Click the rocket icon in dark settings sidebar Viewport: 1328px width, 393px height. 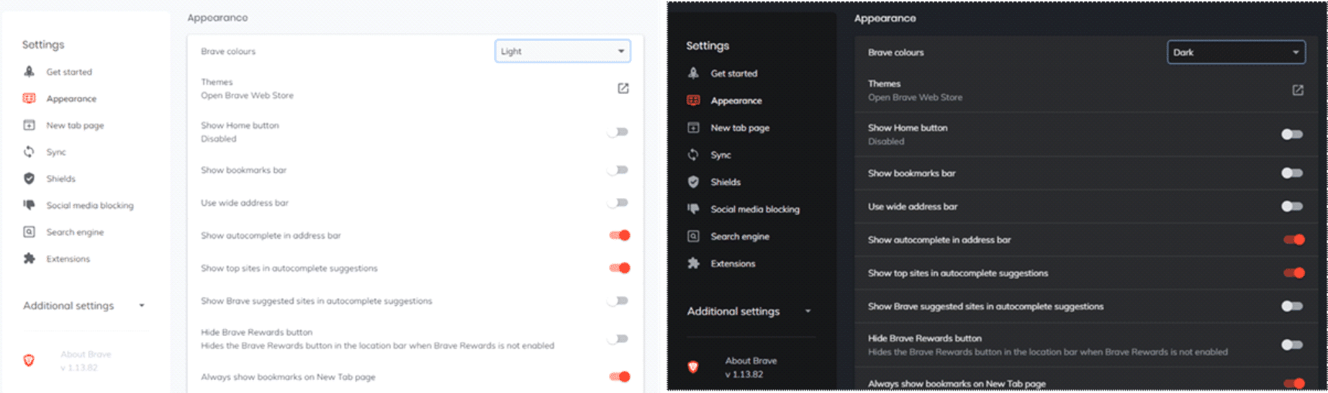(x=693, y=73)
